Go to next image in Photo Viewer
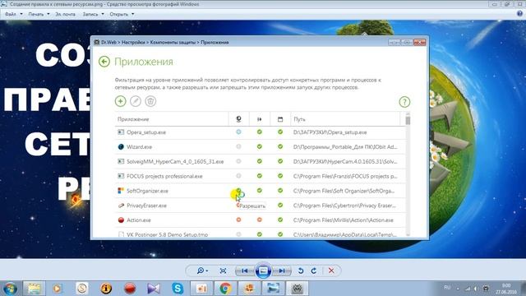Screen dimensions: 526x296 tap(282, 271)
